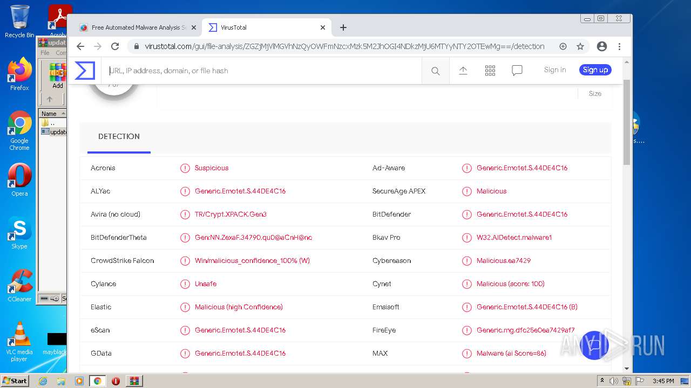Image resolution: width=691 pixels, height=388 pixels.
Task: Click the Avira TR/Crypt.XPACK.Gen3 result
Action: (231, 214)
